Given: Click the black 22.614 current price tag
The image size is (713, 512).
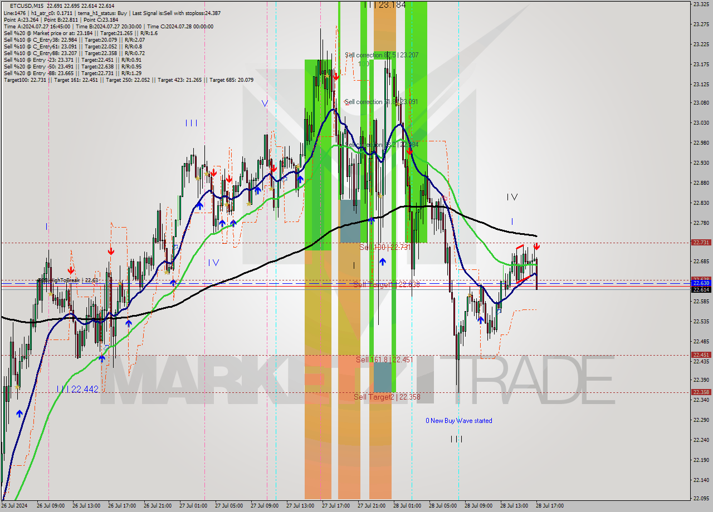Looking at the screenshot, I should pyautogui.click(x=701, y=289).
